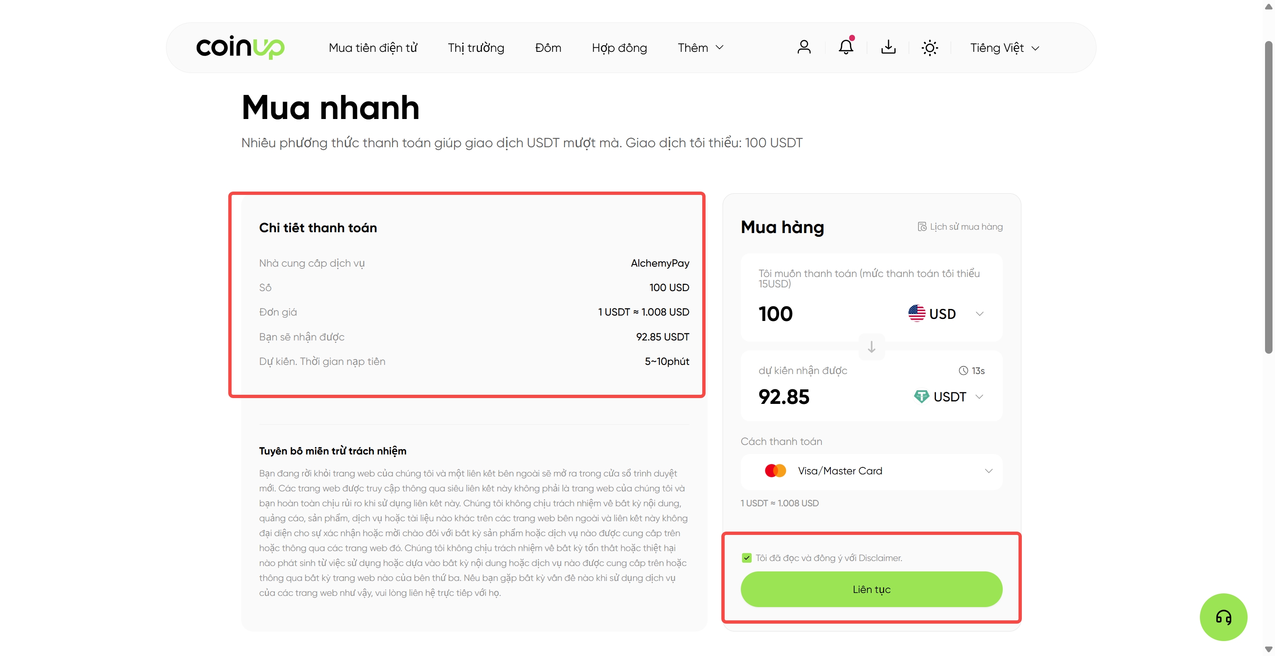Click the US flag currency icon

click(917, 313)
